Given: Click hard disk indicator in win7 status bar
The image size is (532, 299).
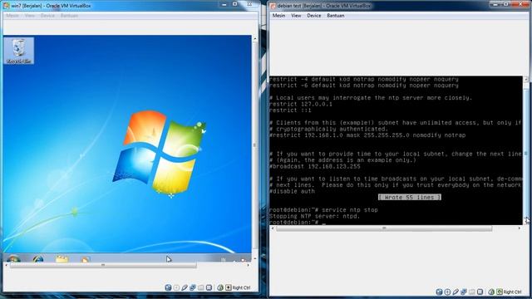Looking at the screenshot, I should point(168,287).
